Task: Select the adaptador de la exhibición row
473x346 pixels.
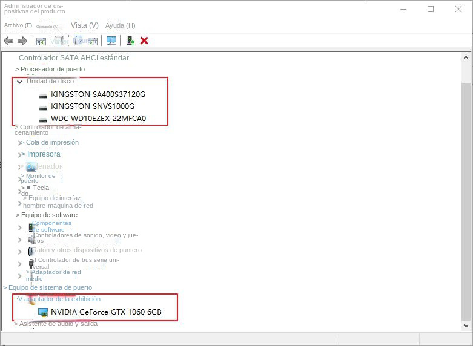Action: (59, 299)
